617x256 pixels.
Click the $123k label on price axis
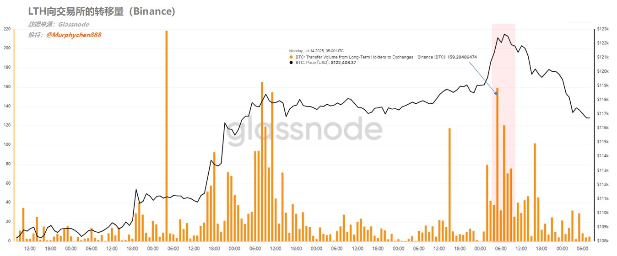[x=603, y=29]
